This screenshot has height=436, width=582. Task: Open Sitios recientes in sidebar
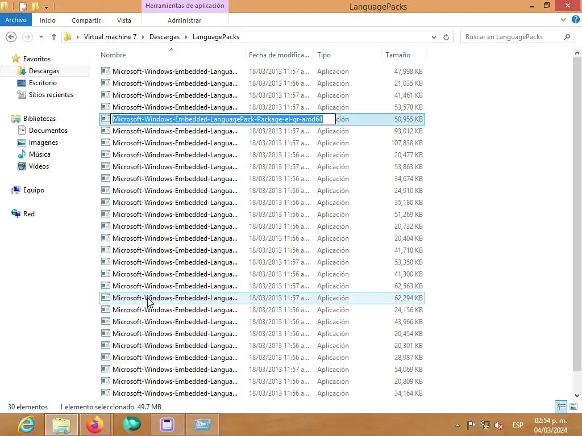(51, 95)
